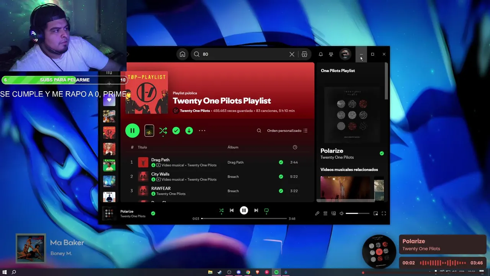The height and width of the screenshot is (276, 490).
Task: Open Liked Songs heart playlist in sidebar
Action: click(x=109, y=100)
